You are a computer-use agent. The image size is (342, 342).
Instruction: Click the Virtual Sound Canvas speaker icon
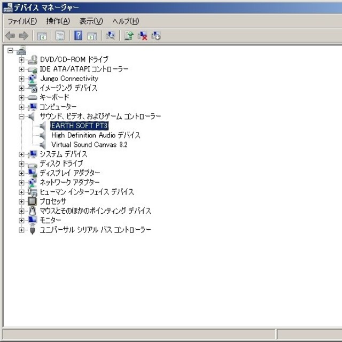[43, 145]
